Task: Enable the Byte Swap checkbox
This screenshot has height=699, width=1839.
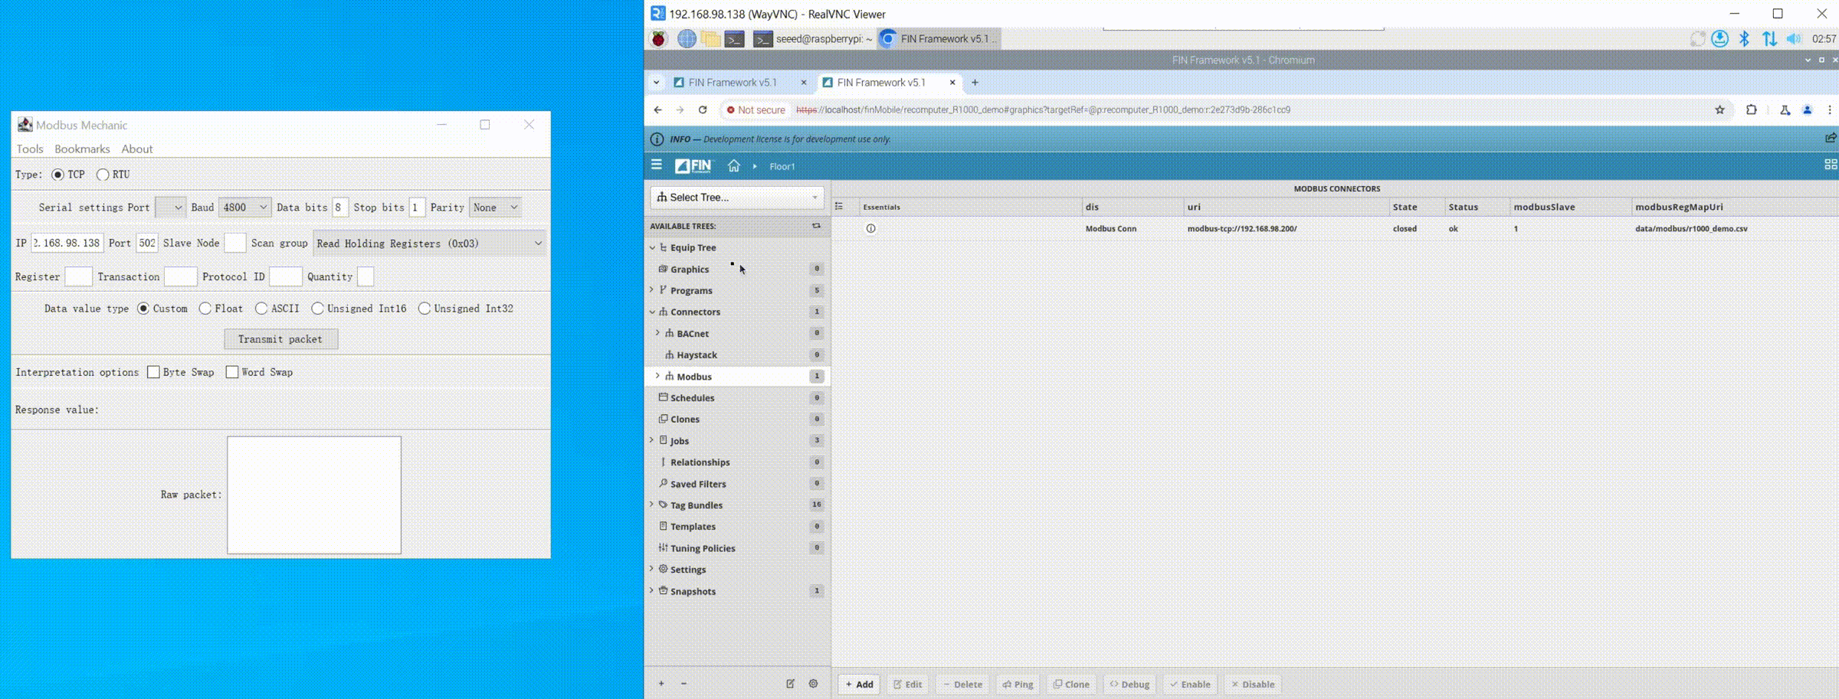Action: point(154,372)
